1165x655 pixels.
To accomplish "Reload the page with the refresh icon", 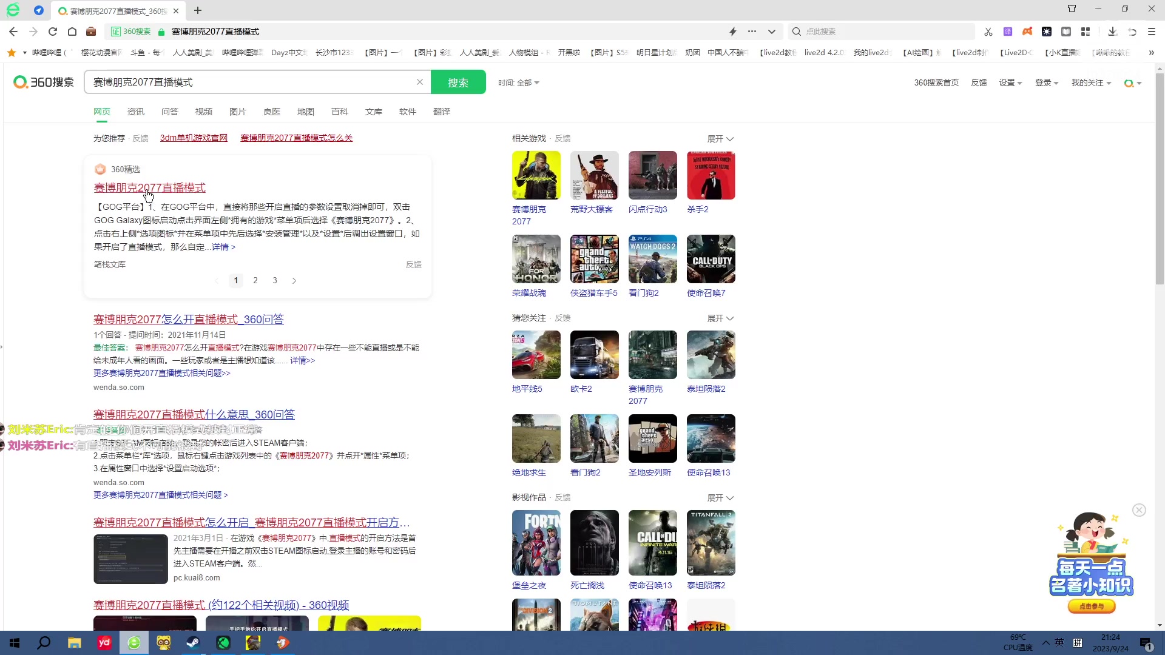I will click(53, 32).
